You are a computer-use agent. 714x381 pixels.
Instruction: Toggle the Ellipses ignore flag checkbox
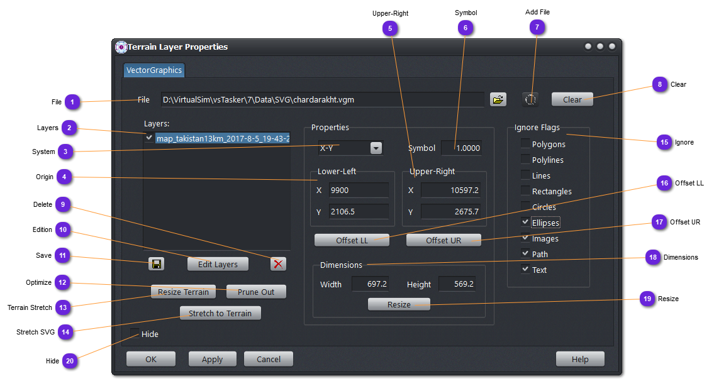pos(525,223)
